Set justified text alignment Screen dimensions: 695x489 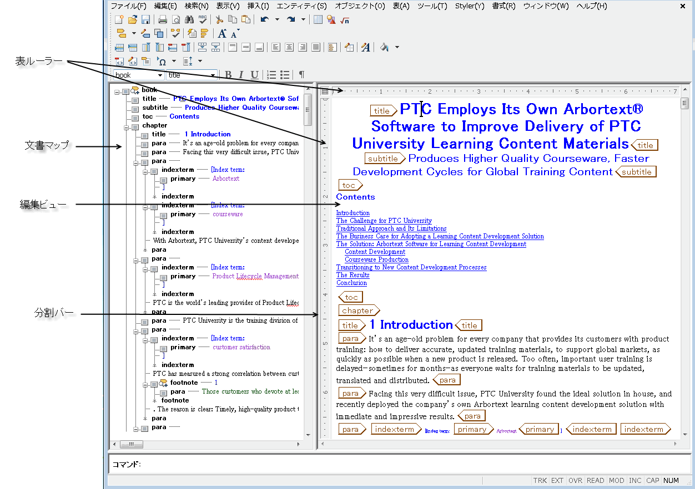pos(316,47)
